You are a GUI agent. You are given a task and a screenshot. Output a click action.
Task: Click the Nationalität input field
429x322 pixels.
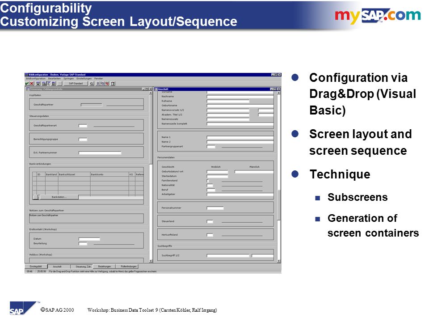click(x=210, y=185)
